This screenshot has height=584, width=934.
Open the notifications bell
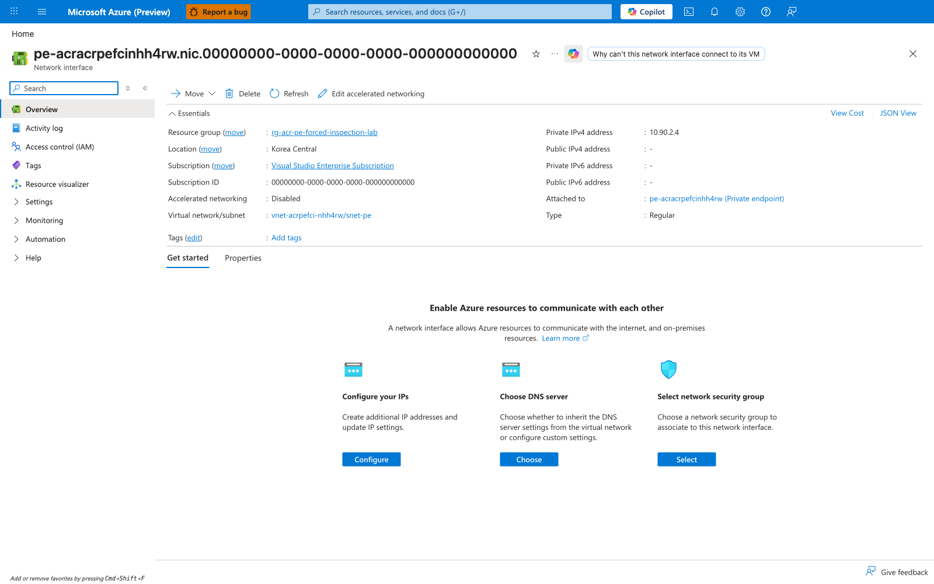[715, 12]
